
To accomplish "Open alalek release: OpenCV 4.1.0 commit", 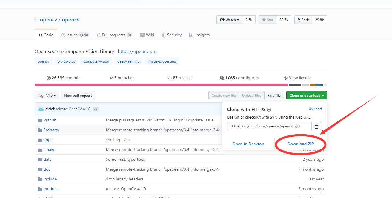I will 73,109.
